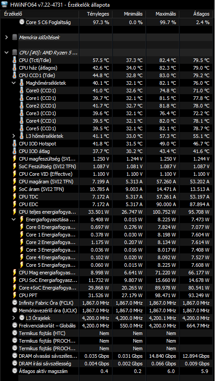The height and width of the screenshot is (381, 215).
Task: Click the thermometer icon for Core3 (CCD1)
Action: (x=22, y=113)
